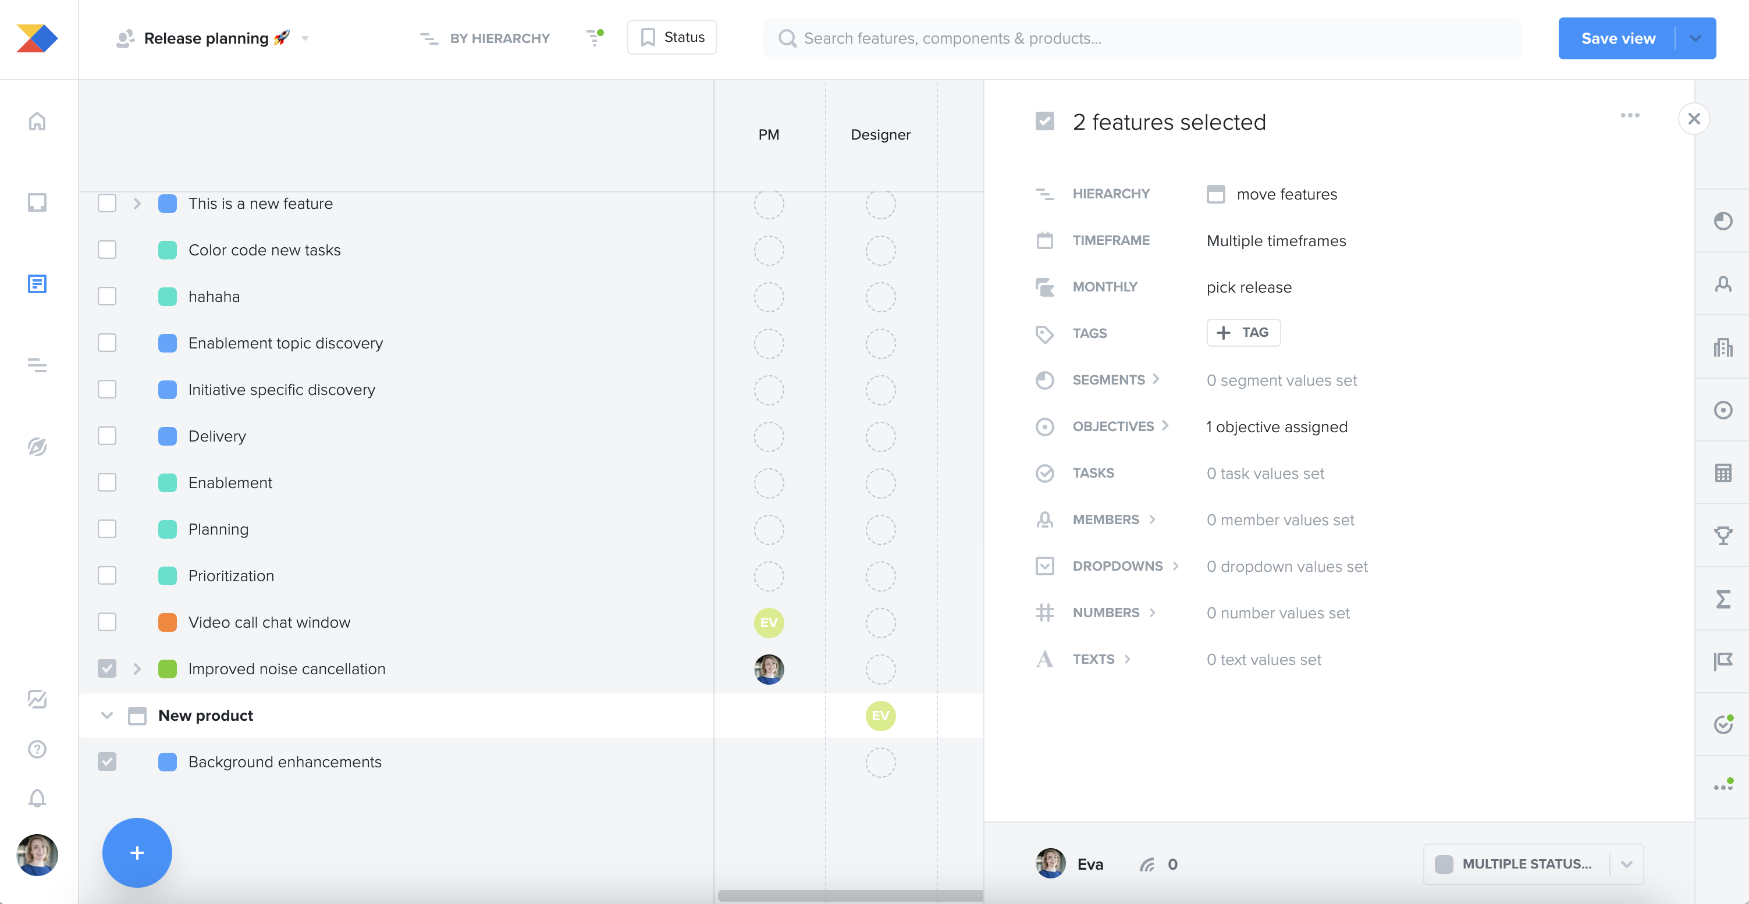Switch grouping via BY HIERARCHY
1749x904 pixels.
pyautogui.click(x=485, y=38)
